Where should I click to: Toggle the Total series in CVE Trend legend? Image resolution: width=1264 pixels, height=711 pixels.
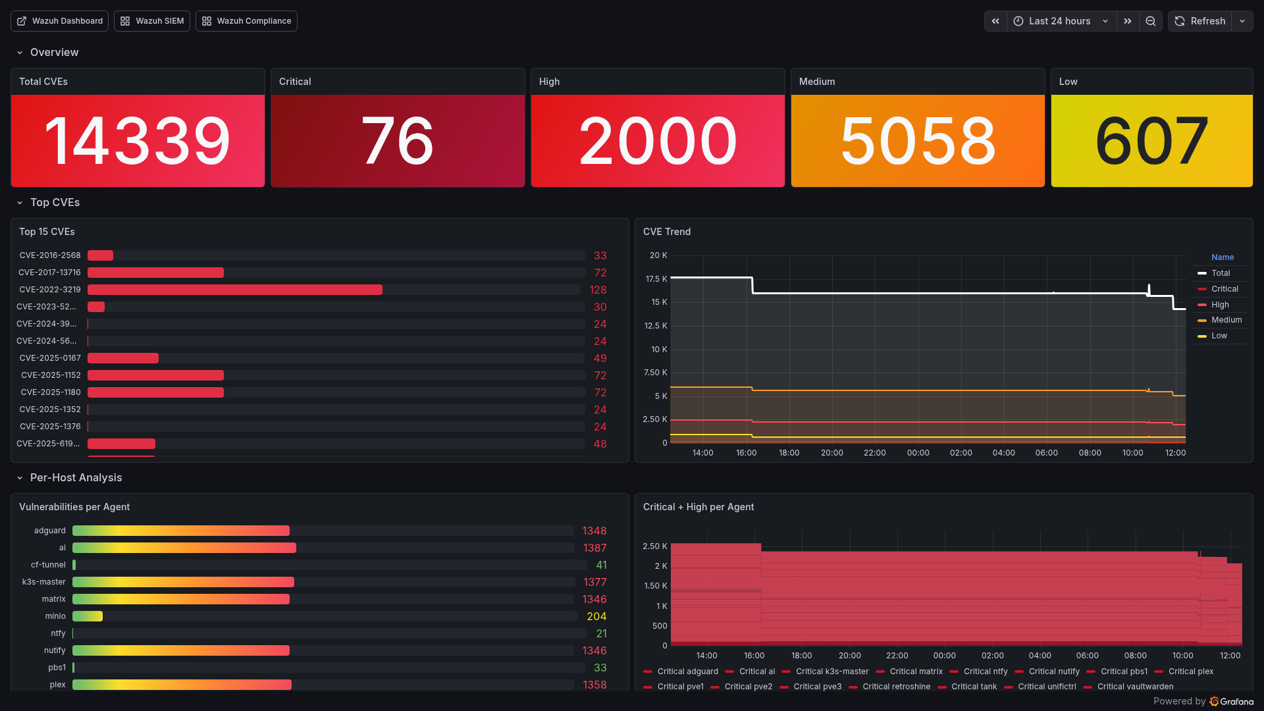pos(1221,273)
